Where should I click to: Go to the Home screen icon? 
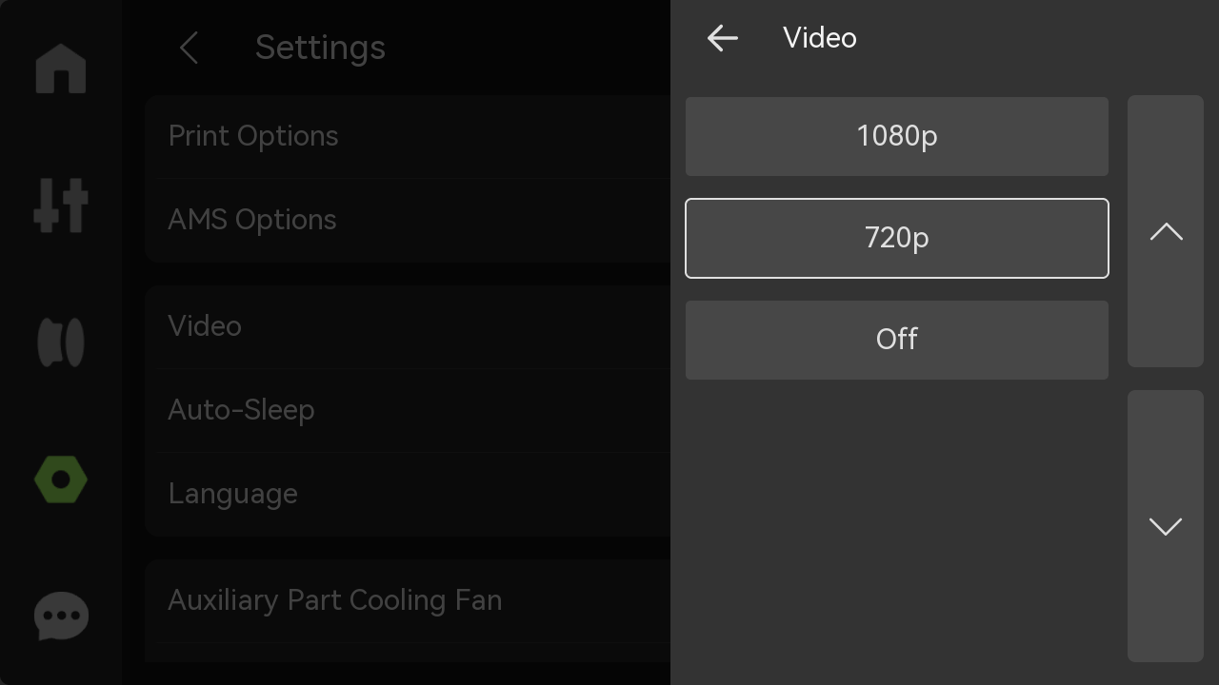(x=61, y=68)
